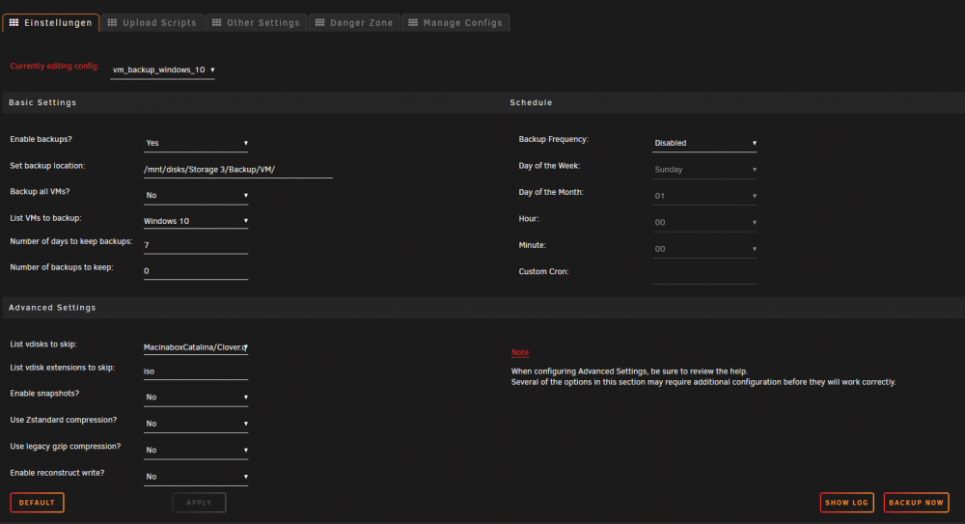
Task: Click the 'Set backup location:' label
Action: [47, 166]
